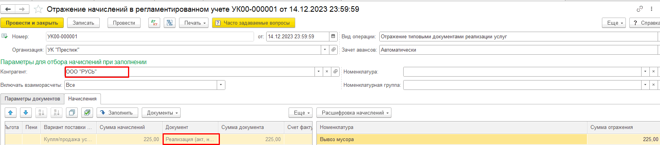Image resolution: width=660 pixels, height=145 pixels.
Task: Save the document with Записать
Action: pyautogui.click(x=83, y=23)
